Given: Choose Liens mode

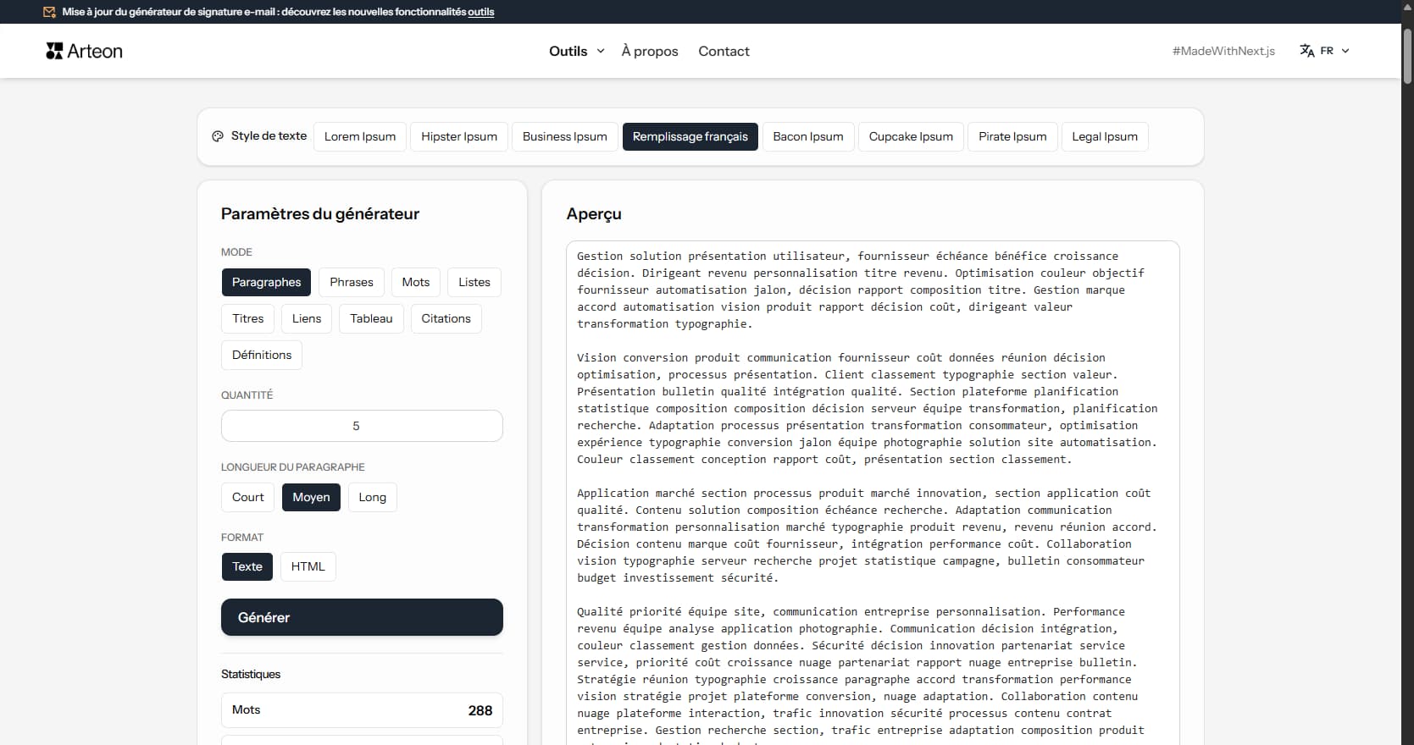Looking at the screenshot, I should click(x=307, y=318).
